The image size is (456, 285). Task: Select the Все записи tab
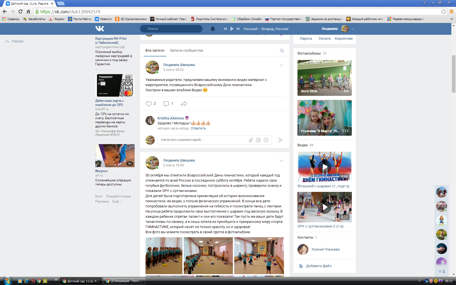[155, 50]
